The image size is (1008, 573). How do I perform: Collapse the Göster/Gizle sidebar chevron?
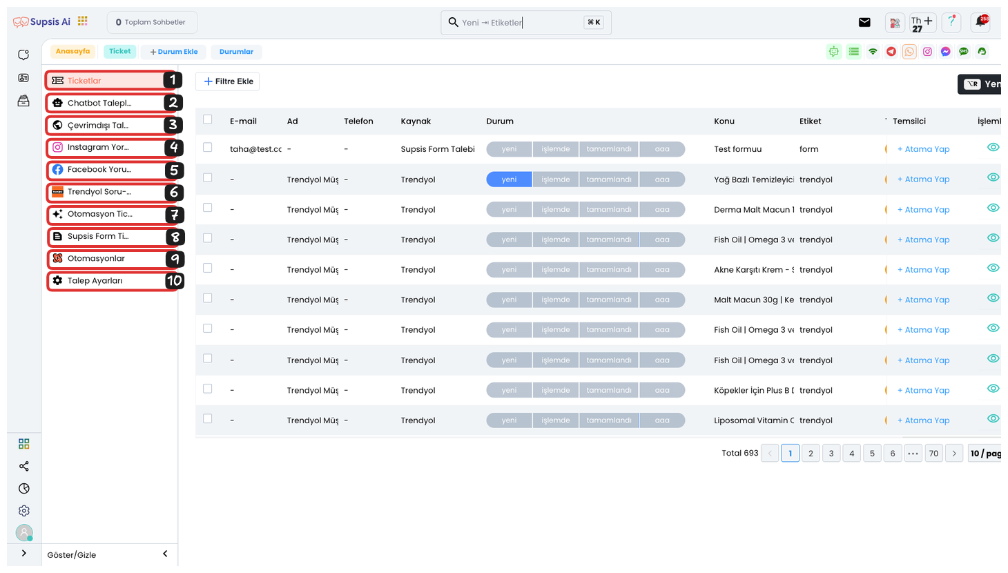(165, 554)
